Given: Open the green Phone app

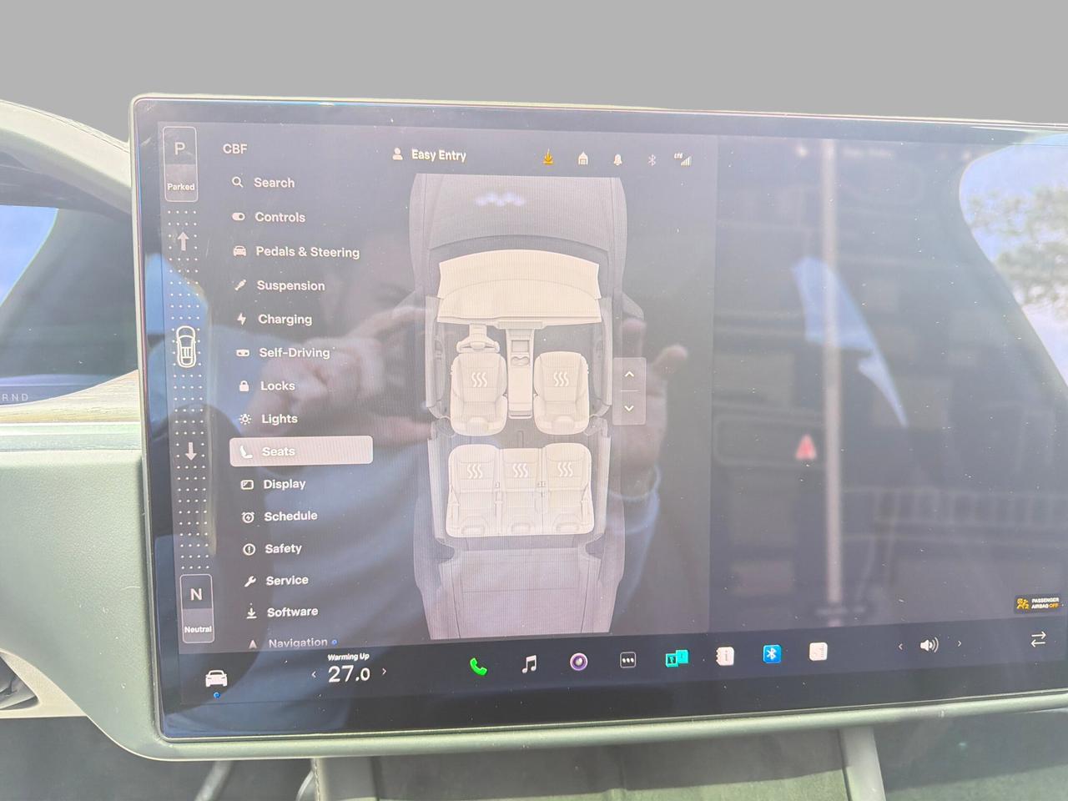Looking at the screenshot, I should pos(478,666).
